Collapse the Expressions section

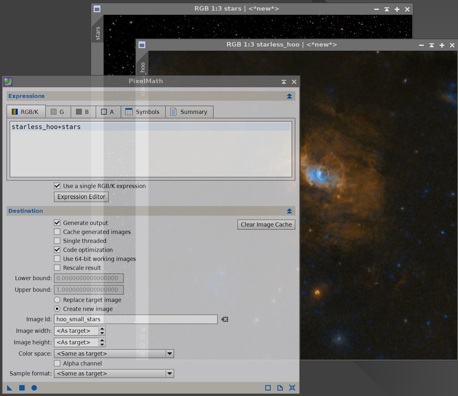click(x=289, y=96)
